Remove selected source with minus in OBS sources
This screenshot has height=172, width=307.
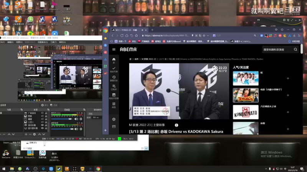coord(30,135)
